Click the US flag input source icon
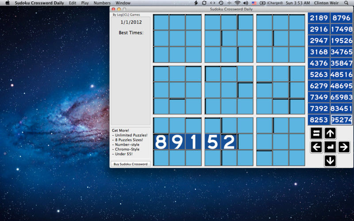 [254, 3]
